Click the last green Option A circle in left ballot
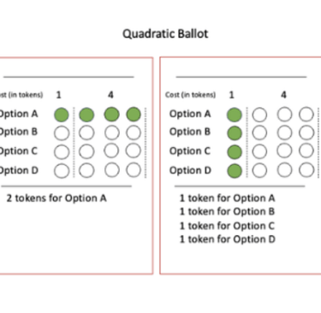The width and height of the screenshot is (321, 313). 134,114
